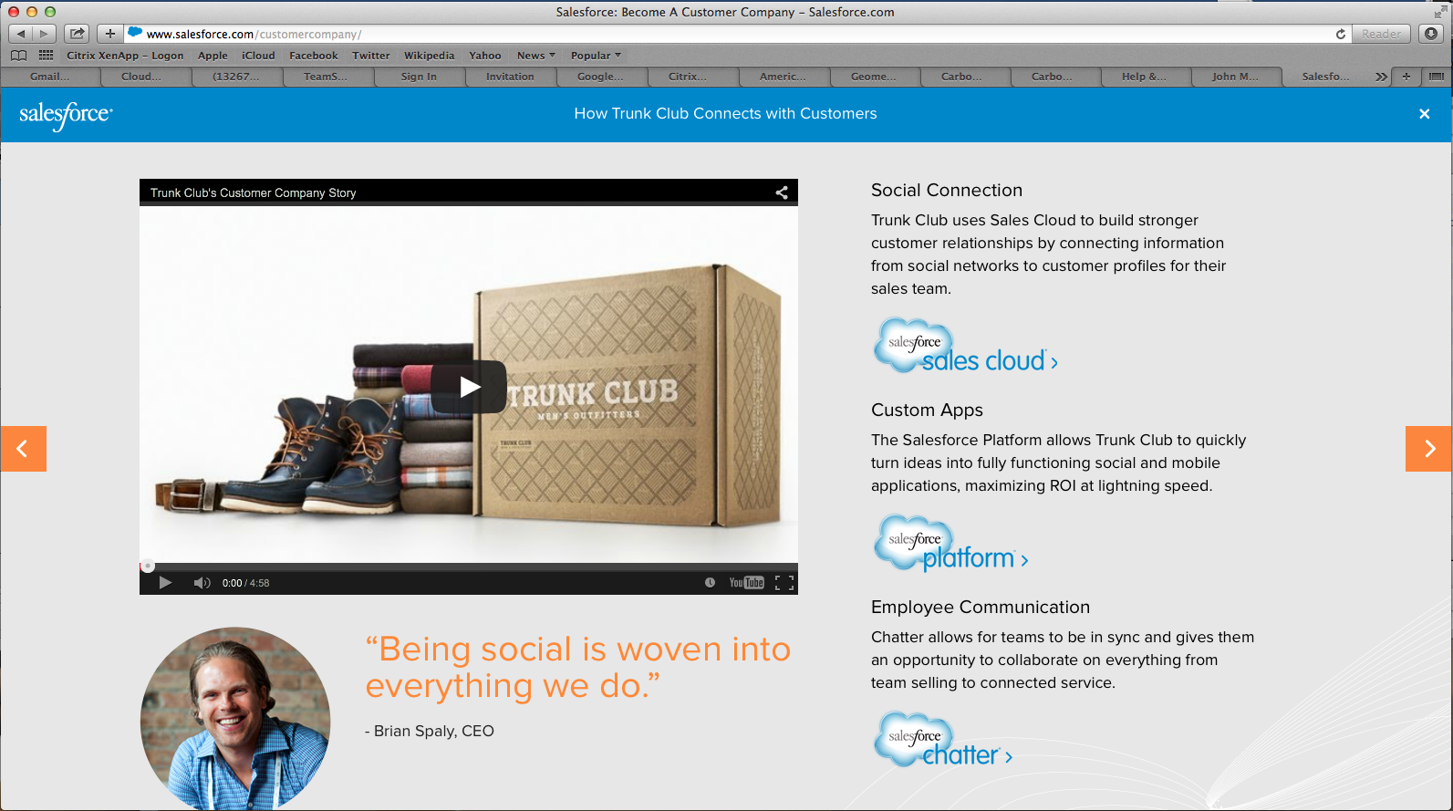Viewport: 1453px width, 811px height.
Task: Follow the Salesforce sales cloud link
Action: point(966,346)
